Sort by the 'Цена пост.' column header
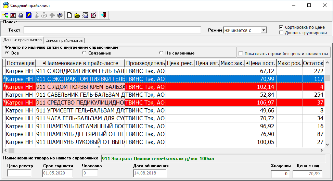 260,63
